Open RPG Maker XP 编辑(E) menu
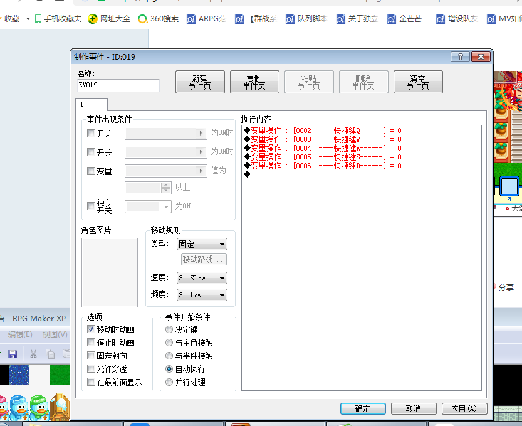The image size is (522, 426). 20,334
